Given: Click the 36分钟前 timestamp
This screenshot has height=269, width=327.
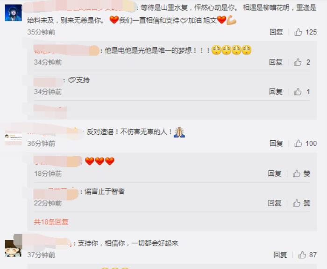Looking at the screenshot, I should pos(41,144).
